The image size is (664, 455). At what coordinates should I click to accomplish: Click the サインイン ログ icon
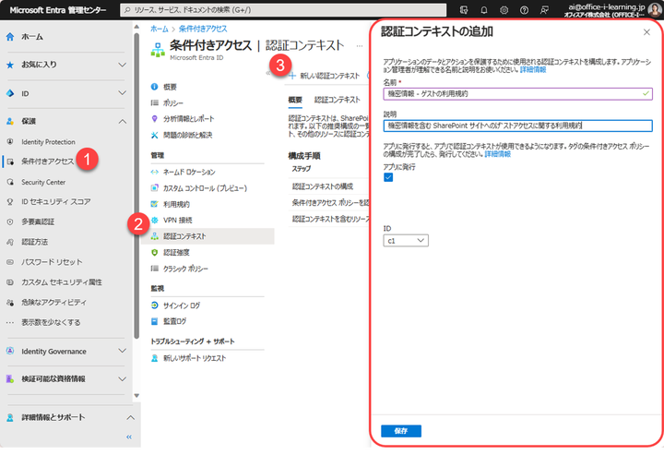155,305
